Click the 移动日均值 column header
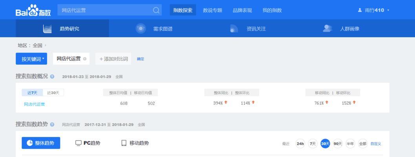 (143, 93)
